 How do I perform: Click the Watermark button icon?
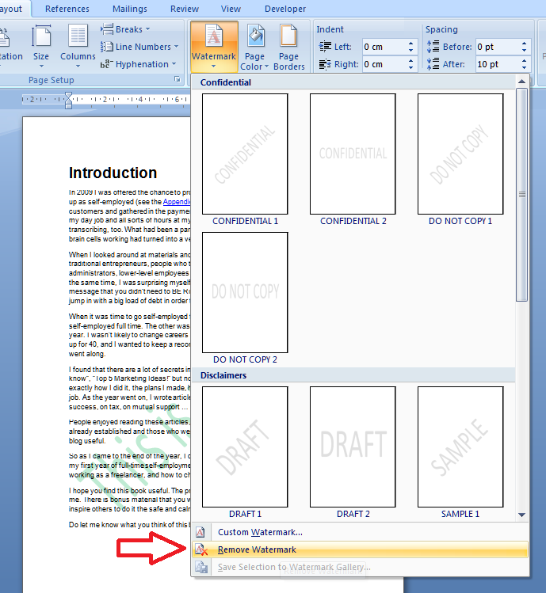[x=214, y=36]
